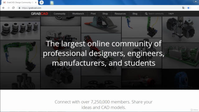Go to the Print section
The height and width of the screenshot is (112, 199).
[x=93, y=14]
